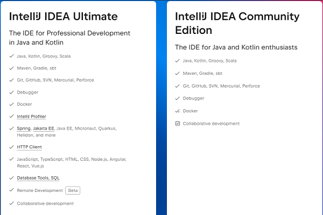
Task: Click the checkmark beside Community Maven, Gradle, sbt
Action: click(x=177, y=73)
